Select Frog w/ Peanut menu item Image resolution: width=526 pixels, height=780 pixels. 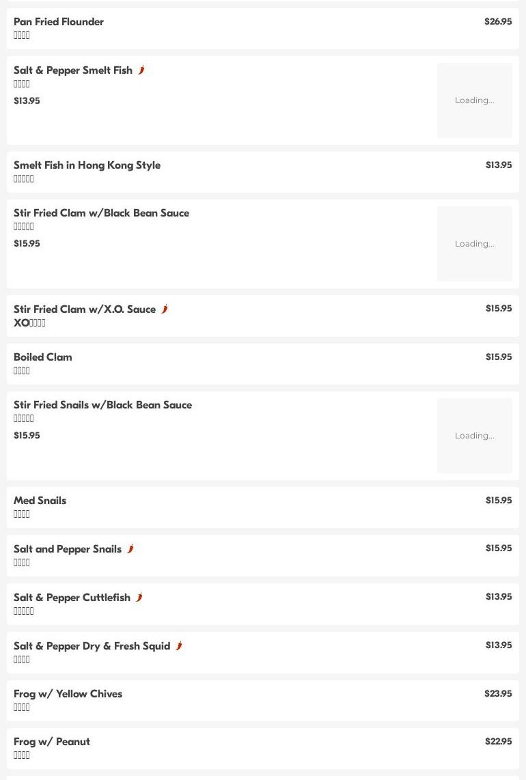tap(52, 742)
